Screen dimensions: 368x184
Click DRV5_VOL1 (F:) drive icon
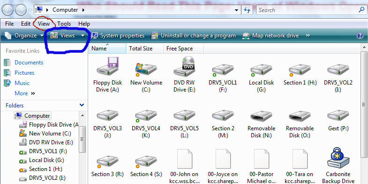223,70
